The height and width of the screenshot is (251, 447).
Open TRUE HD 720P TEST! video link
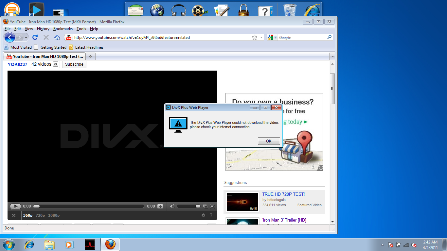pyautogui.click(x=283, y=194)
